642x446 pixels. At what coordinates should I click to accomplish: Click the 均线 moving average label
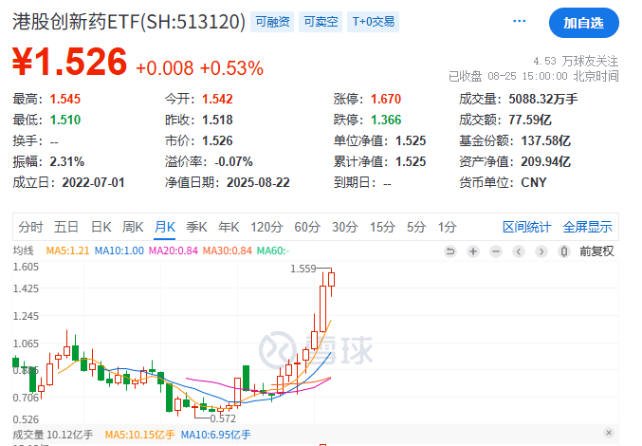point(24,251)
